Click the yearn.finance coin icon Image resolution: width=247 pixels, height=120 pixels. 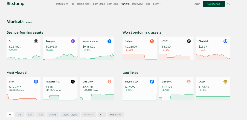(109, 41)
